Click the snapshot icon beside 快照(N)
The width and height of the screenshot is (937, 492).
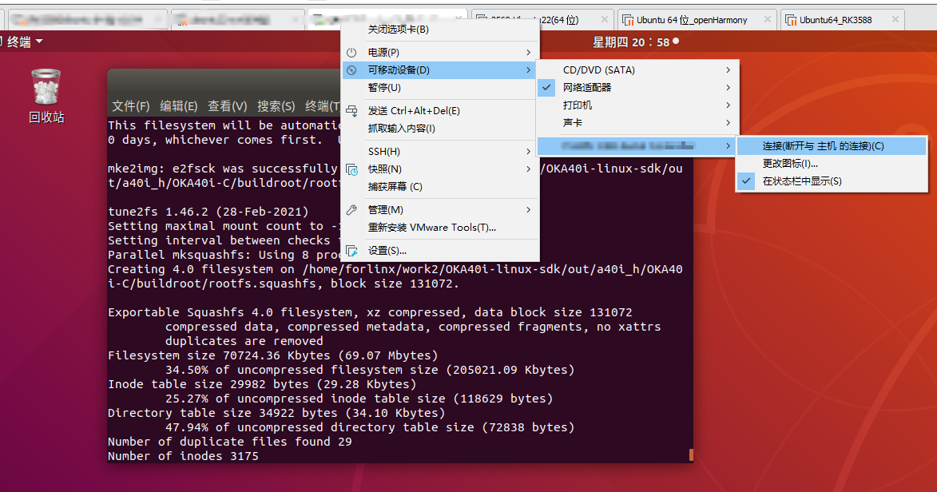click(351, 169)
